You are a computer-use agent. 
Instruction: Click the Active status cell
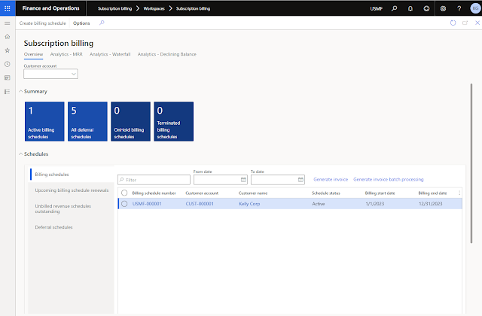pos(319,204)
